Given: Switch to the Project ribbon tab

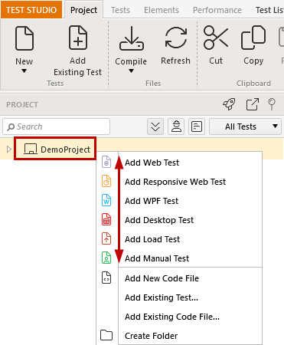Looking at the screenshot, I should click(83, 10).
